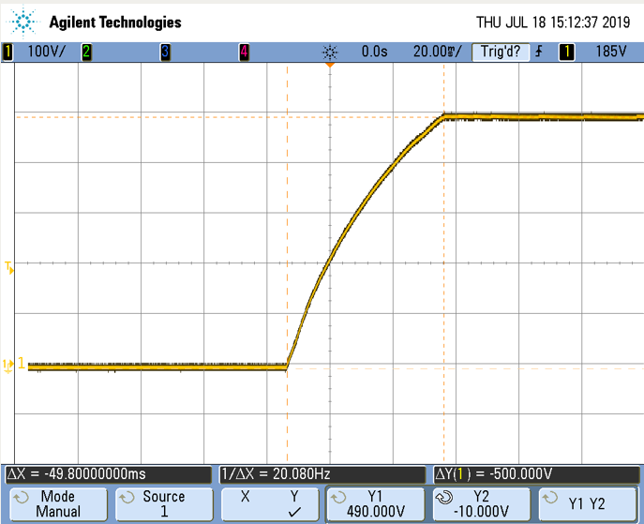Click the 20.00ms time base setting

(439, 52)
